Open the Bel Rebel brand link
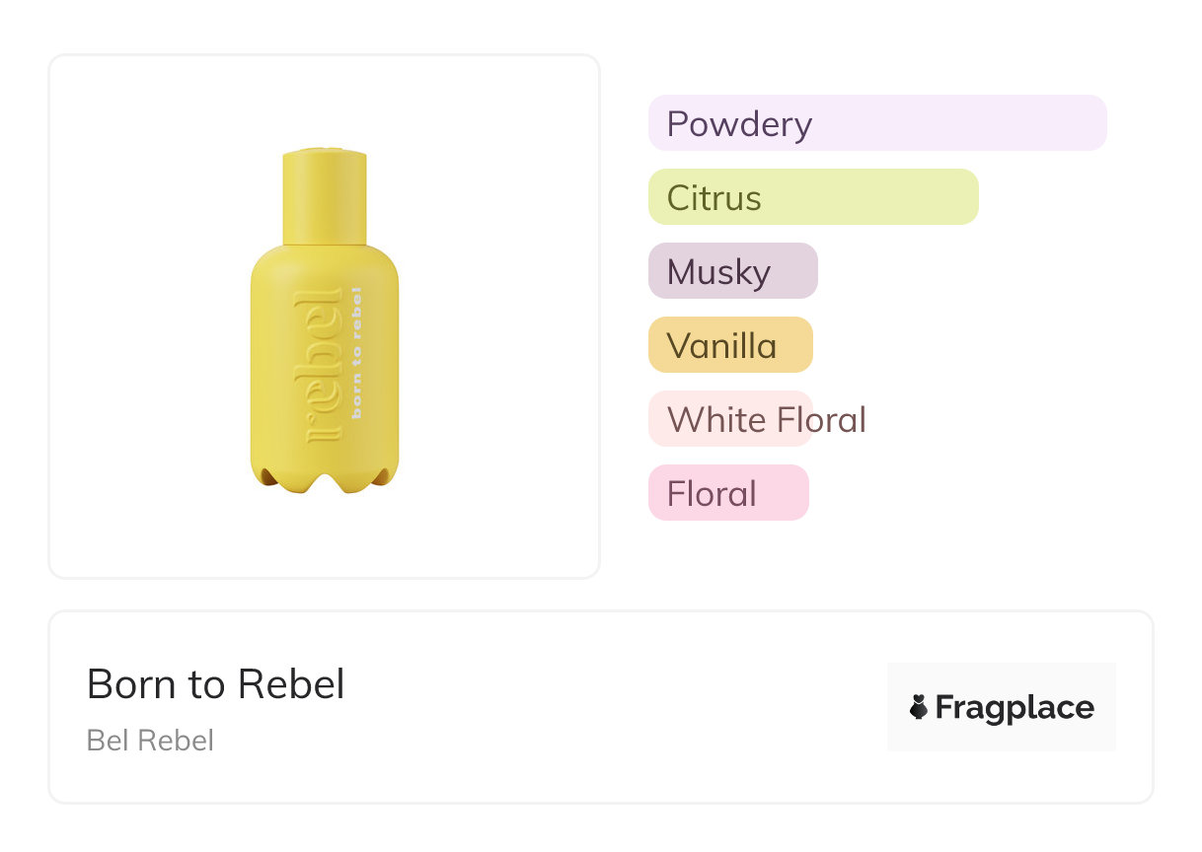1202x852 pixels. click(x=150, y=740)
